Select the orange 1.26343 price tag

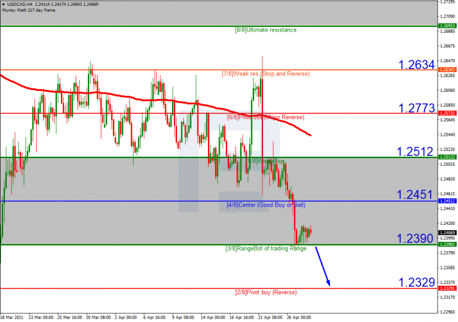(x=447, y=70)
